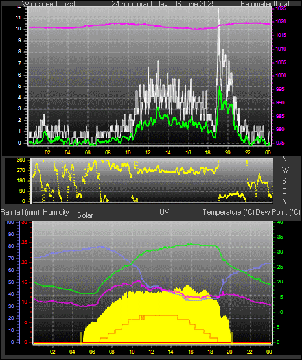
Task: Click the 'Rainfall (mm)' label
Action: point(20,212)
